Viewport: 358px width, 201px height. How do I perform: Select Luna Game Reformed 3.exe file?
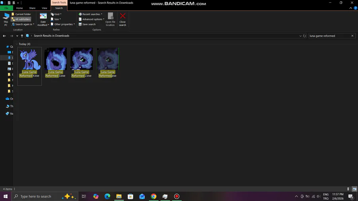pos(55,63)
